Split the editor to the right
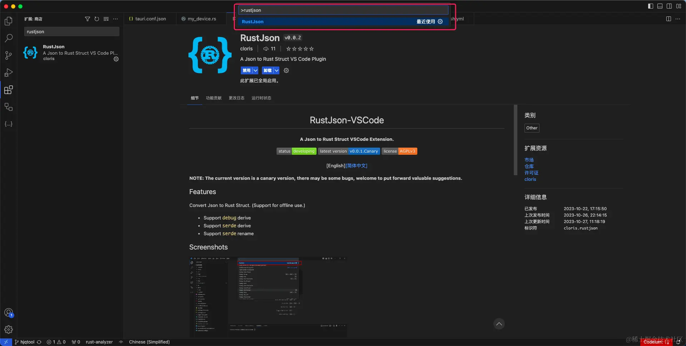This screenshot has height=346, width=686. pyautogui.click(x=668, y=19)
